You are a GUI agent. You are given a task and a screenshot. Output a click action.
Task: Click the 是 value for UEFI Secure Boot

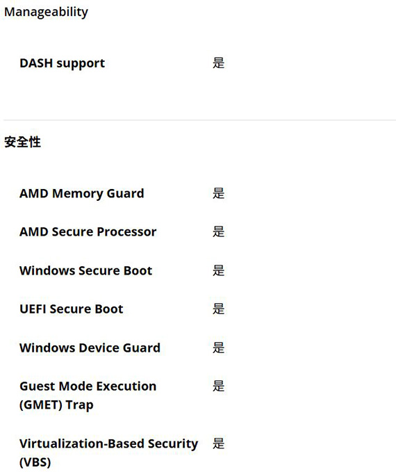pos(218,309)
